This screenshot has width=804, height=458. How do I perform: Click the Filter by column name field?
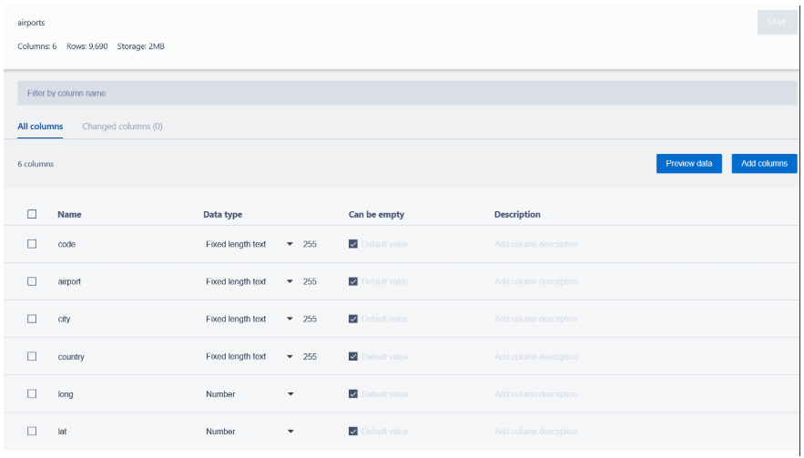[407, 94]
